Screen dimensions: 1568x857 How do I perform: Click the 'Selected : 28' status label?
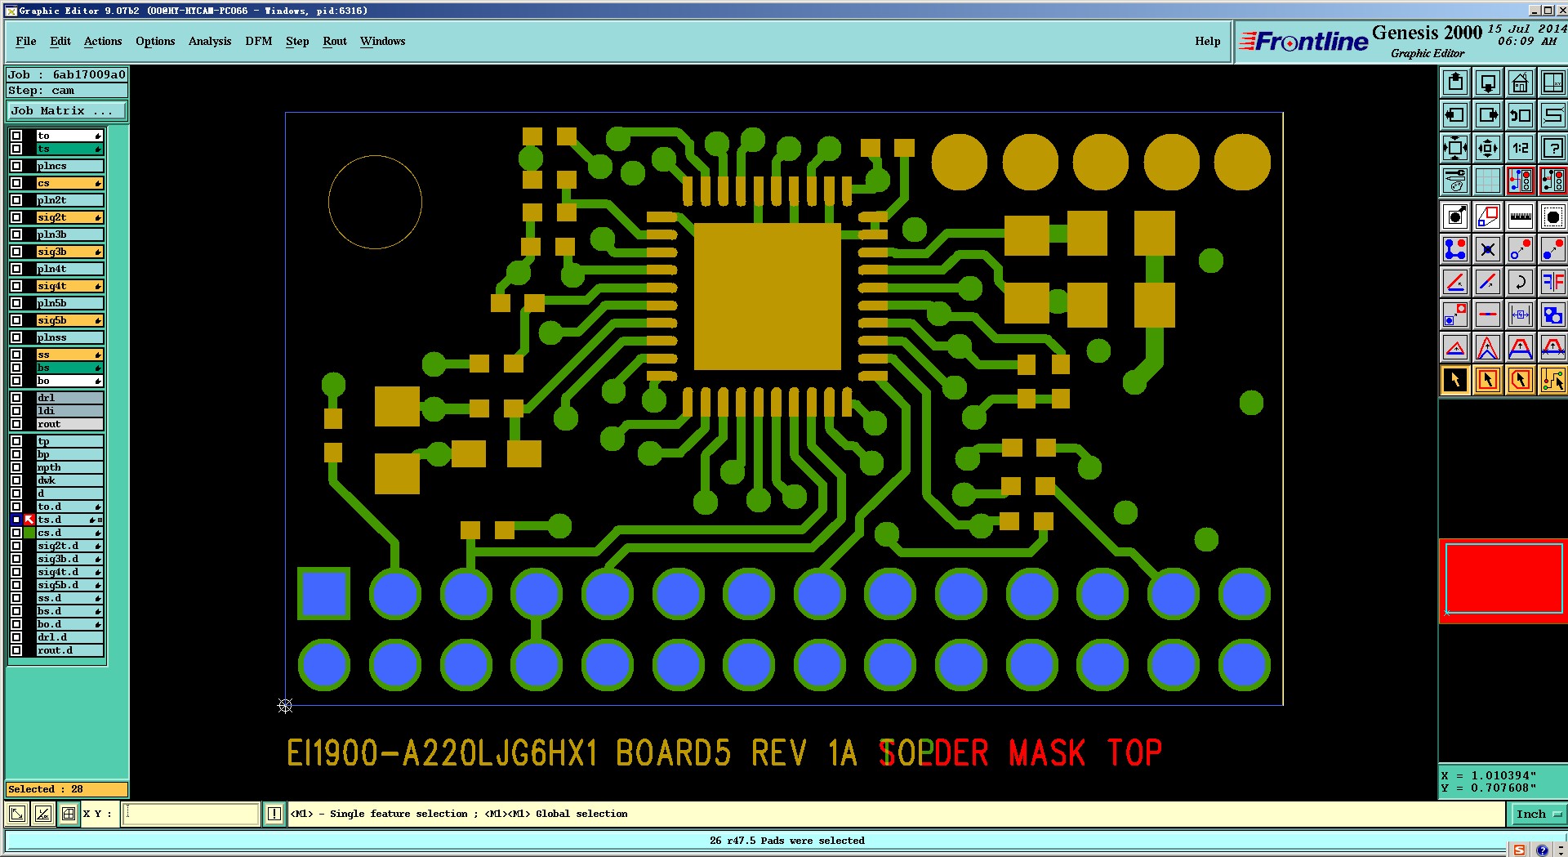(x=67, y=789)
